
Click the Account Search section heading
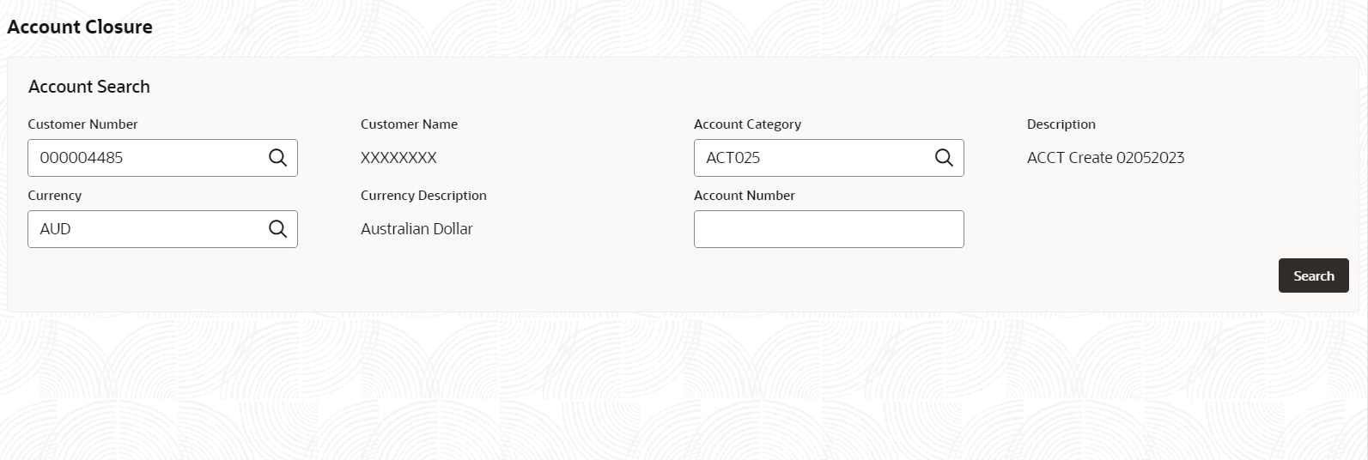tap(89, 87)
